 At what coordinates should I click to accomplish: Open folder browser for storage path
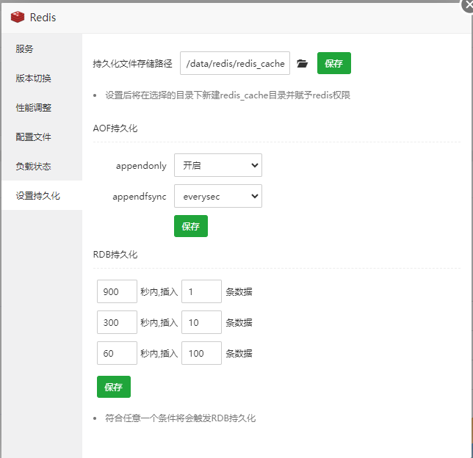point(302,63)
